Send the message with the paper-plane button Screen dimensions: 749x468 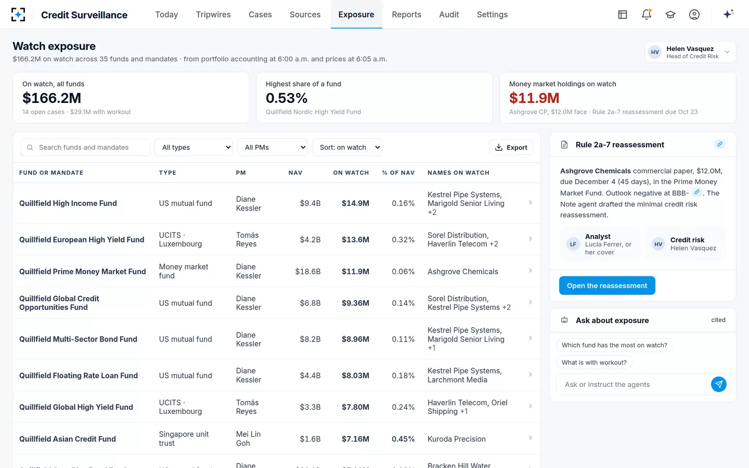pos(719,384)
